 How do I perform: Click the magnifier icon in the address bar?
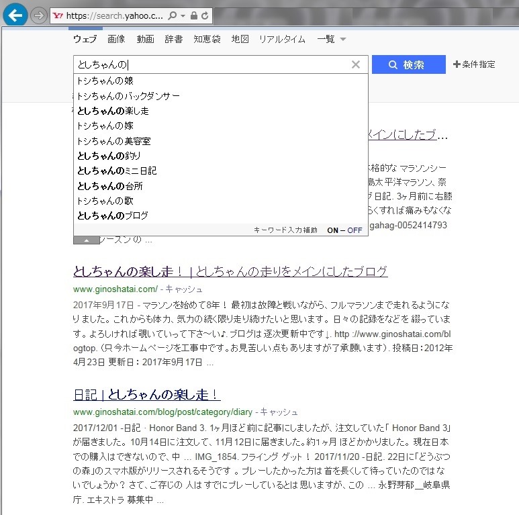[x=172, y=15]
